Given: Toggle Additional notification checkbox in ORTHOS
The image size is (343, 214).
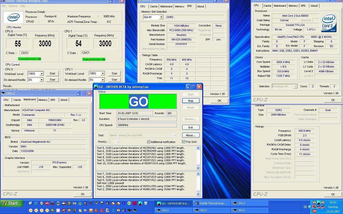Looking at the screenshot, I should (x=149, y=142).
